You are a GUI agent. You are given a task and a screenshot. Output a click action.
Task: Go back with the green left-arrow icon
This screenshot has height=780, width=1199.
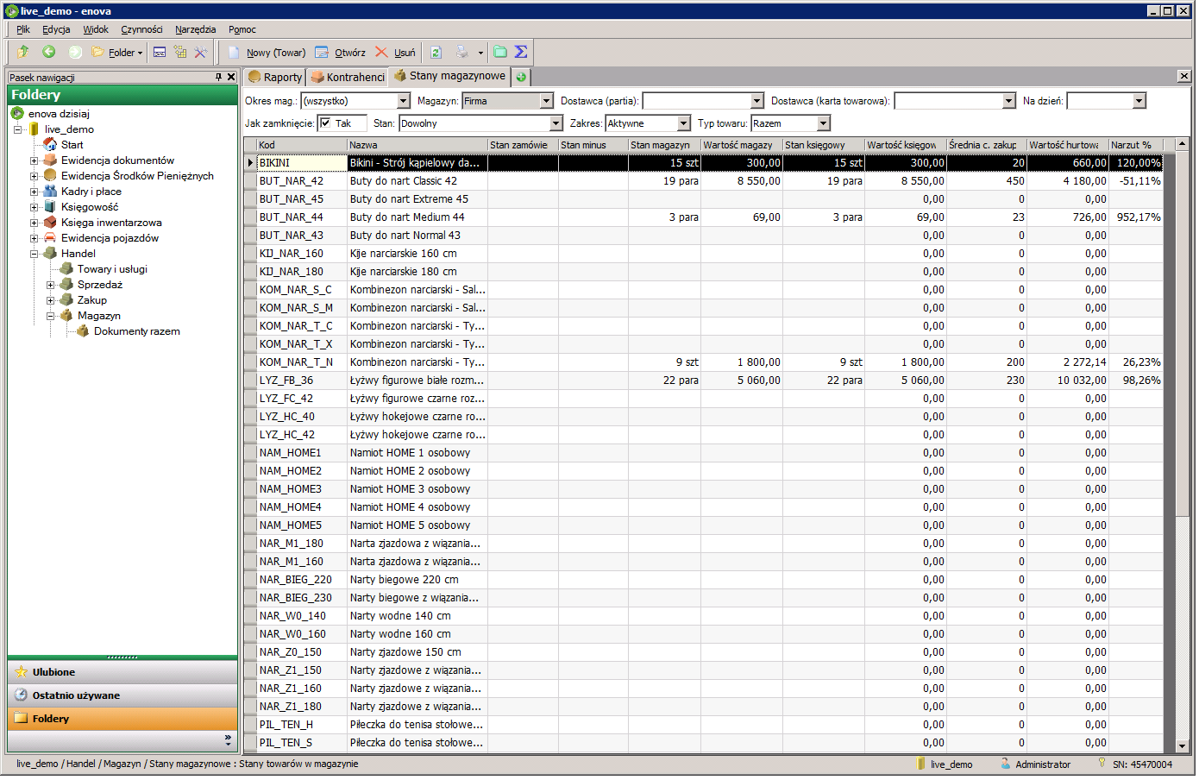[49, 53]
